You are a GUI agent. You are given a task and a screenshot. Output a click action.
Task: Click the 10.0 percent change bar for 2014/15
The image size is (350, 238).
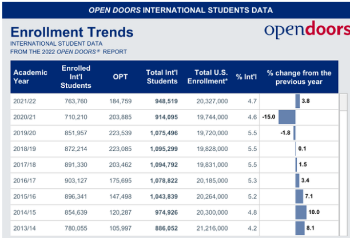[301, 212]
